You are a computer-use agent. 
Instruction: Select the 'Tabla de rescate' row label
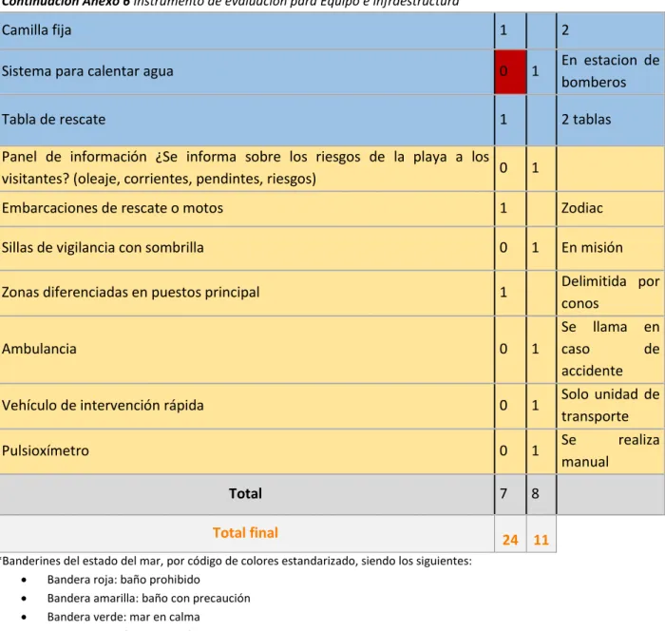point(53,119)
